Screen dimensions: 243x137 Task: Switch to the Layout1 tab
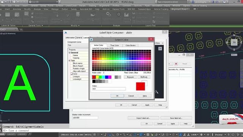[11, 134]
